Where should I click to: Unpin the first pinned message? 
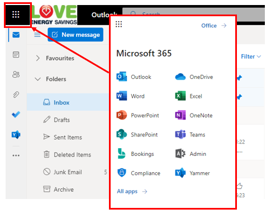(x=239, y=78)
